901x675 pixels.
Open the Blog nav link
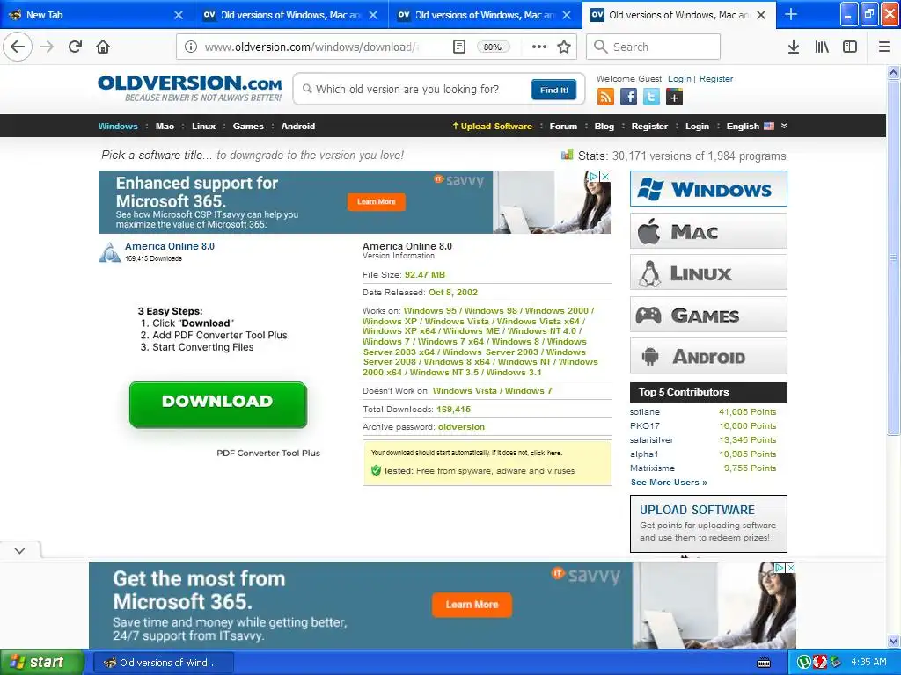pyautogui.click(x=604, y=127)
